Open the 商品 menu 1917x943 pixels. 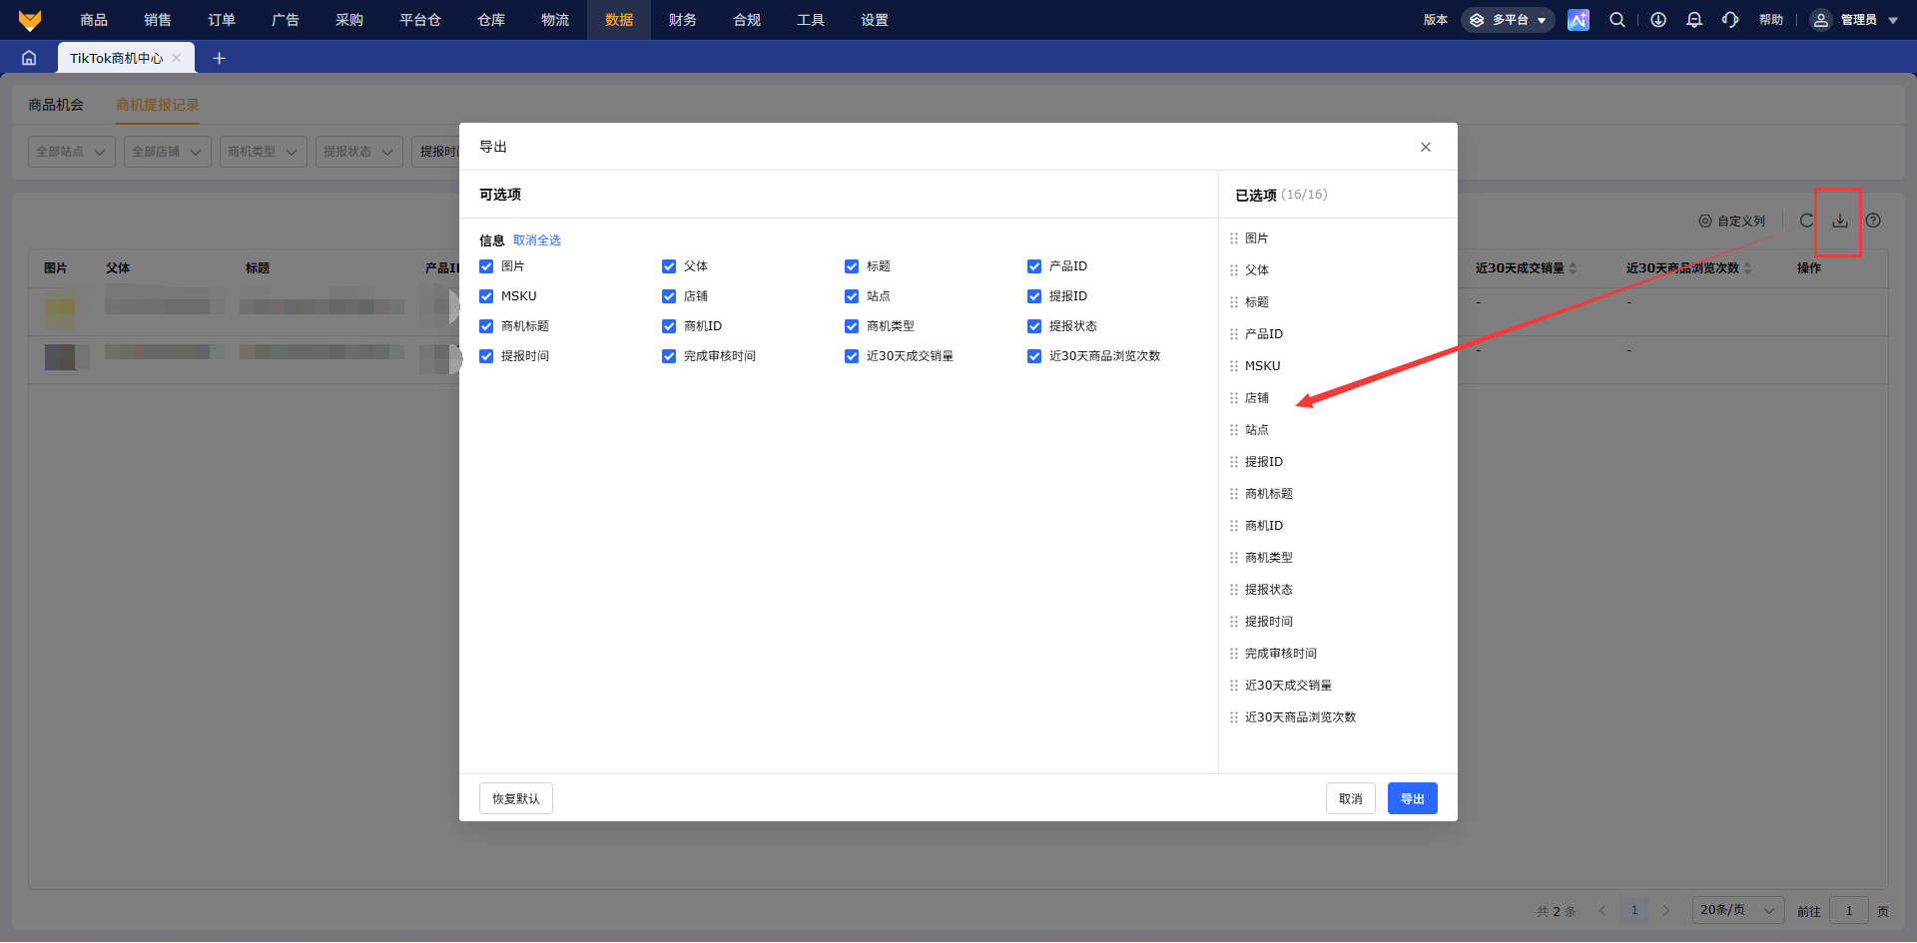94,20
